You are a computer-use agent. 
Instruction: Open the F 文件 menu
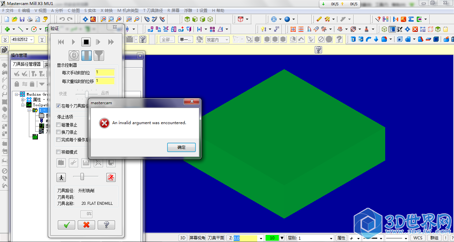coord(8,10)
